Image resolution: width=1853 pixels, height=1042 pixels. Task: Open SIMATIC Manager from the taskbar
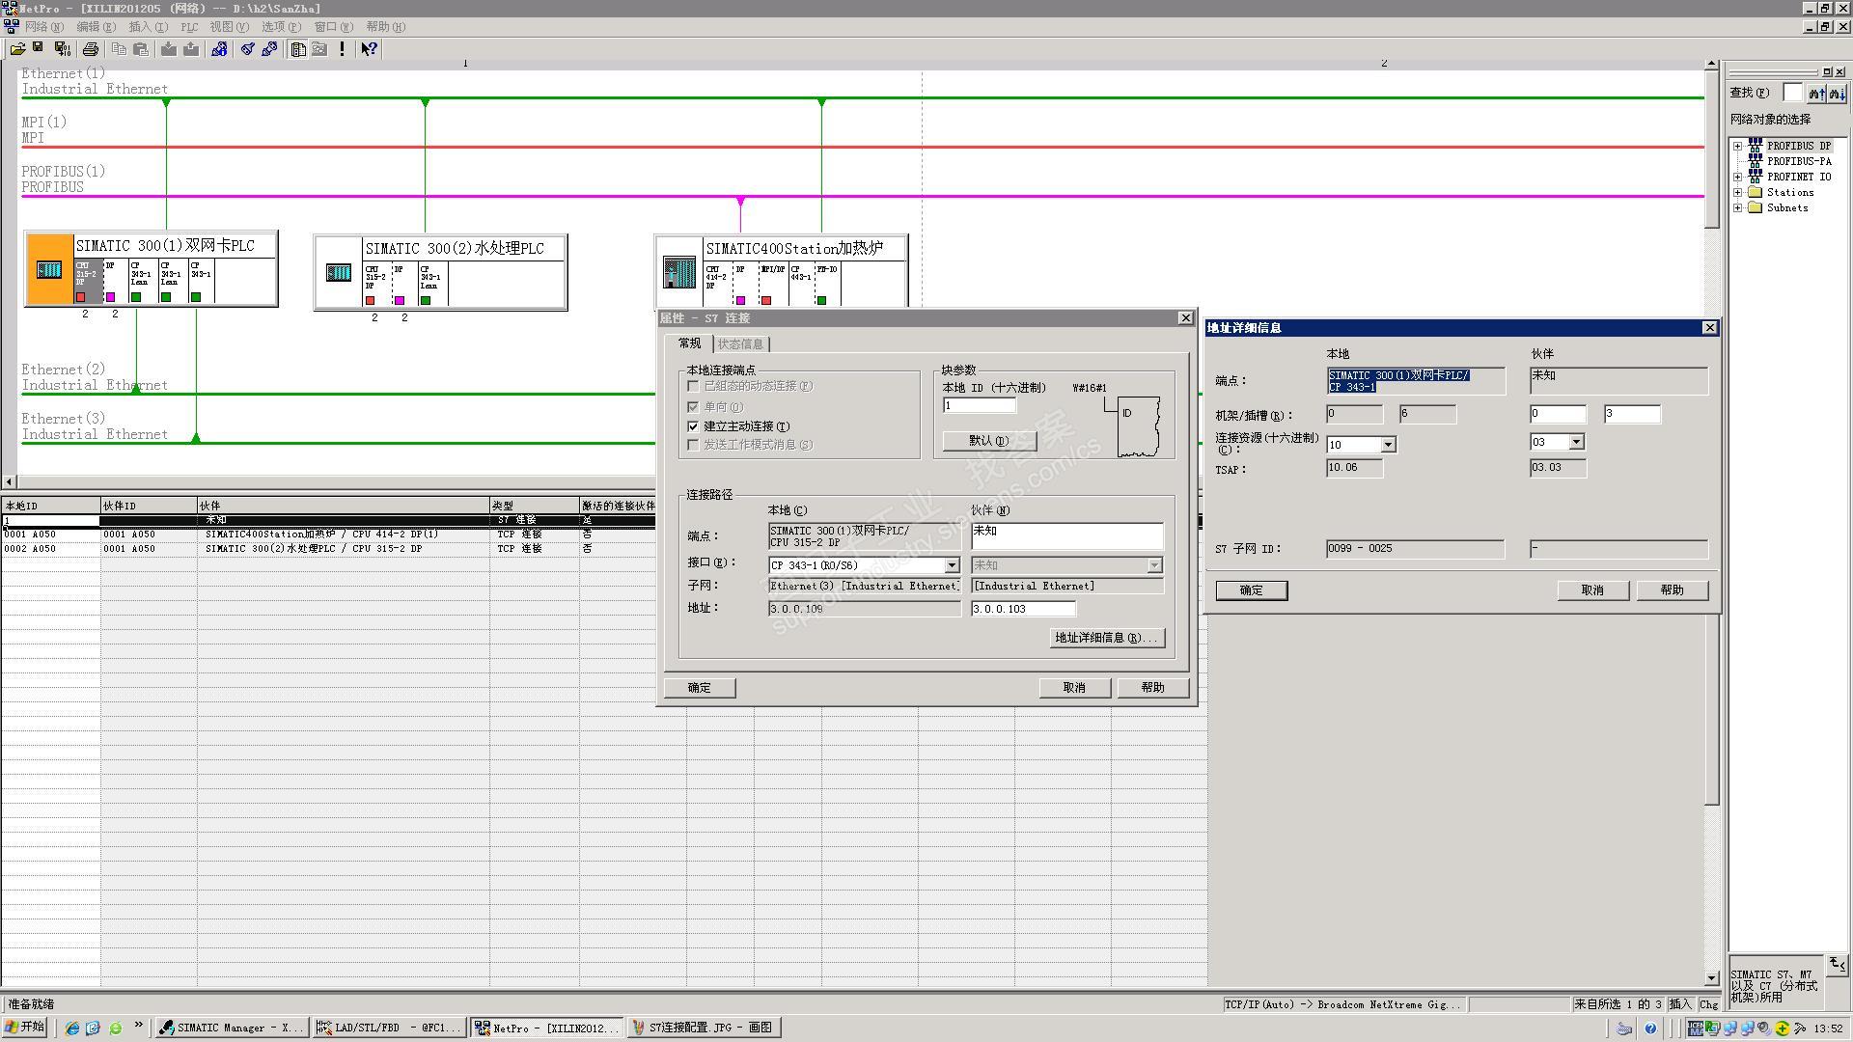(x=232, y=1028)
